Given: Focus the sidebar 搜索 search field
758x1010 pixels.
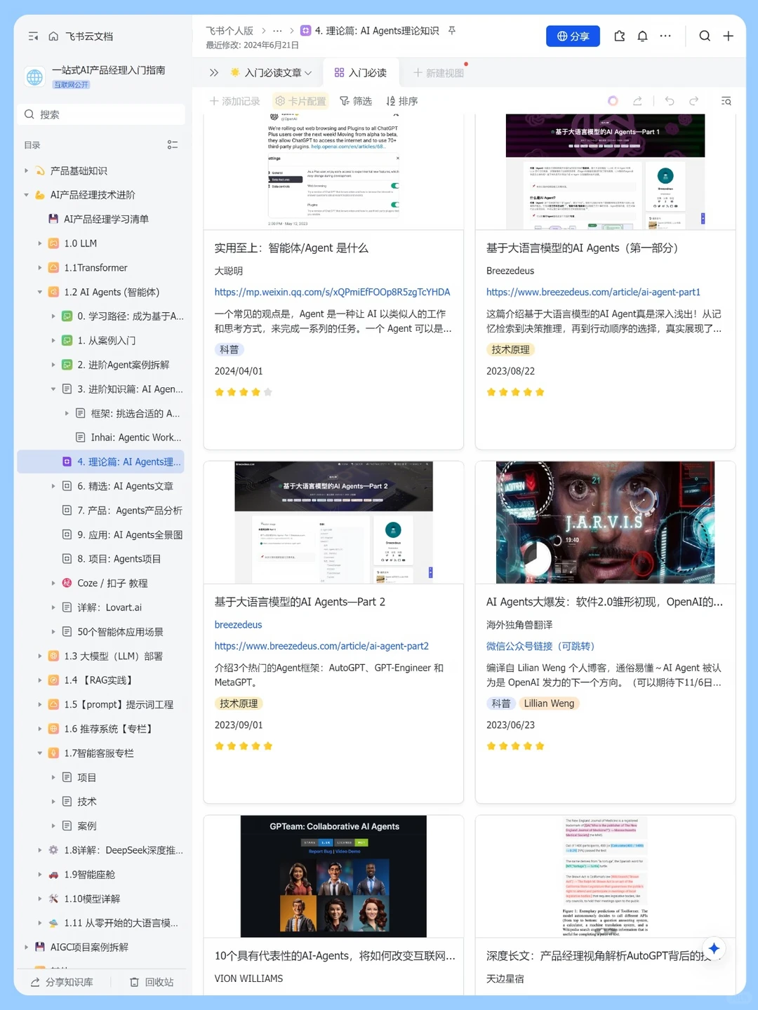Looking at the screenshot, I should [101, 114].
